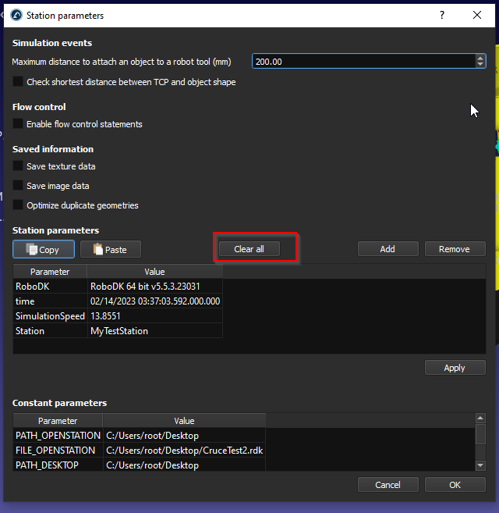Screen dimensions: 499x513
Task: Select the SimulationSpeed parameter row
Action: tap(49, 316)
